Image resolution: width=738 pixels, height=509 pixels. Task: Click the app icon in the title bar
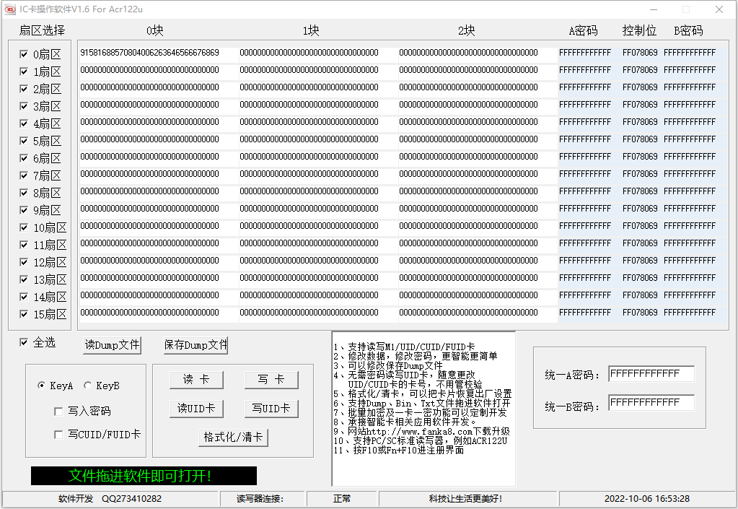click(x=9, y=9)
